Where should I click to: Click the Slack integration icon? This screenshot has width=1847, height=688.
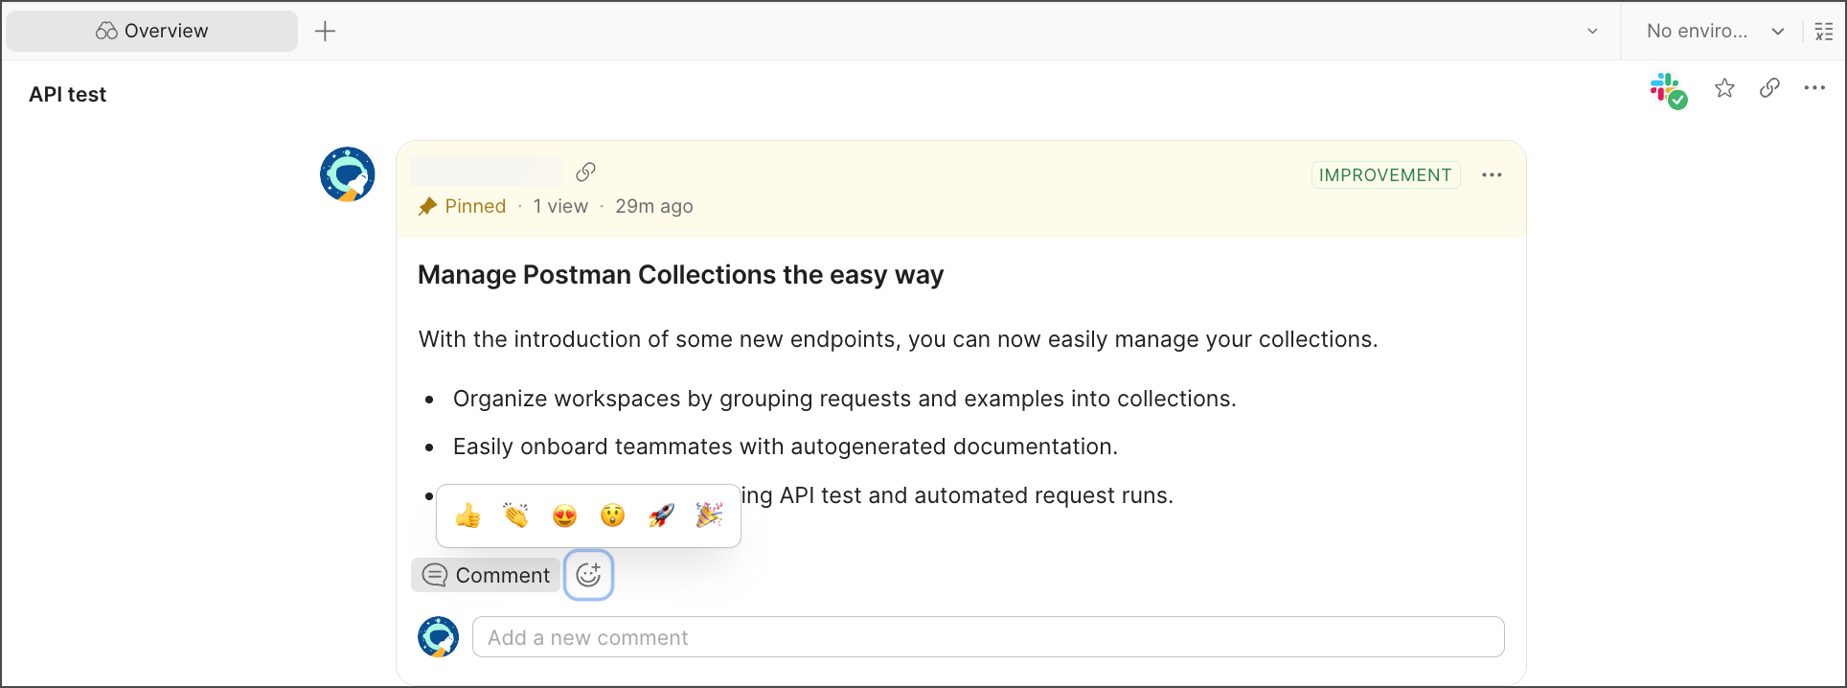click(x=1667, y=89)
